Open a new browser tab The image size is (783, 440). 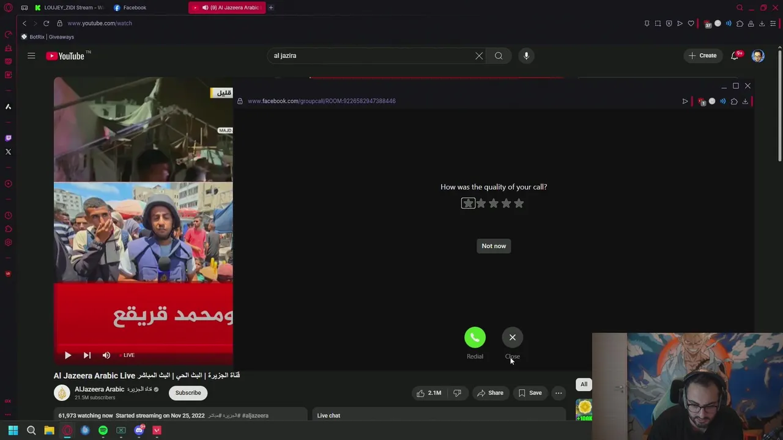click(x=270, y=7)
